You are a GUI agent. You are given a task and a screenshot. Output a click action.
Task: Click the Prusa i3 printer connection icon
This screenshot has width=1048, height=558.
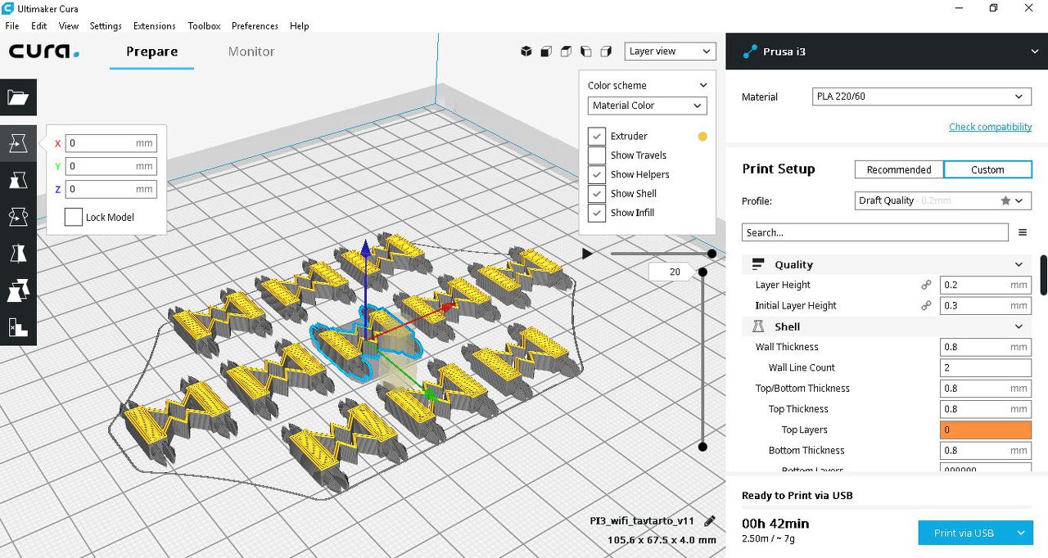pos(750,52)
